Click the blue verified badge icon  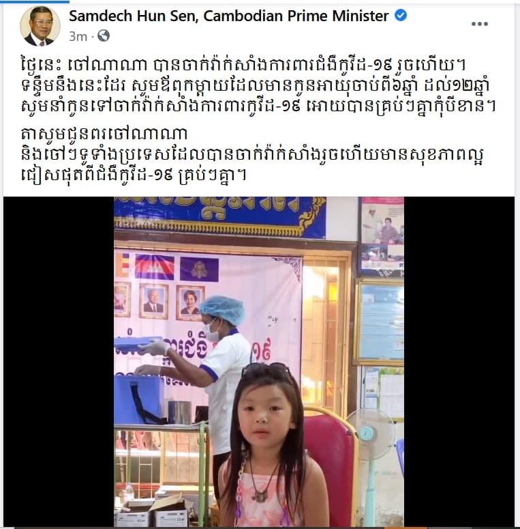click(x=401, y=16)
